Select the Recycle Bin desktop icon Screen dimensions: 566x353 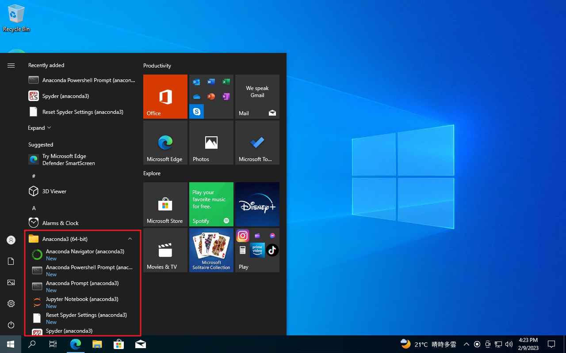pyautogui.click(x=16, y=19)
